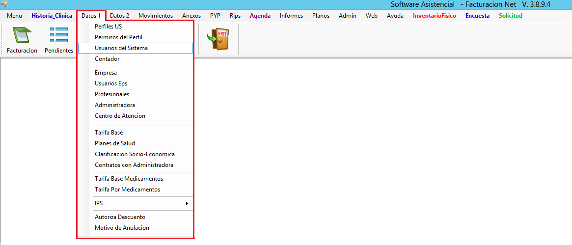Select Planes de Salud entry
572x245 pixels.
[x=114, y=143]
